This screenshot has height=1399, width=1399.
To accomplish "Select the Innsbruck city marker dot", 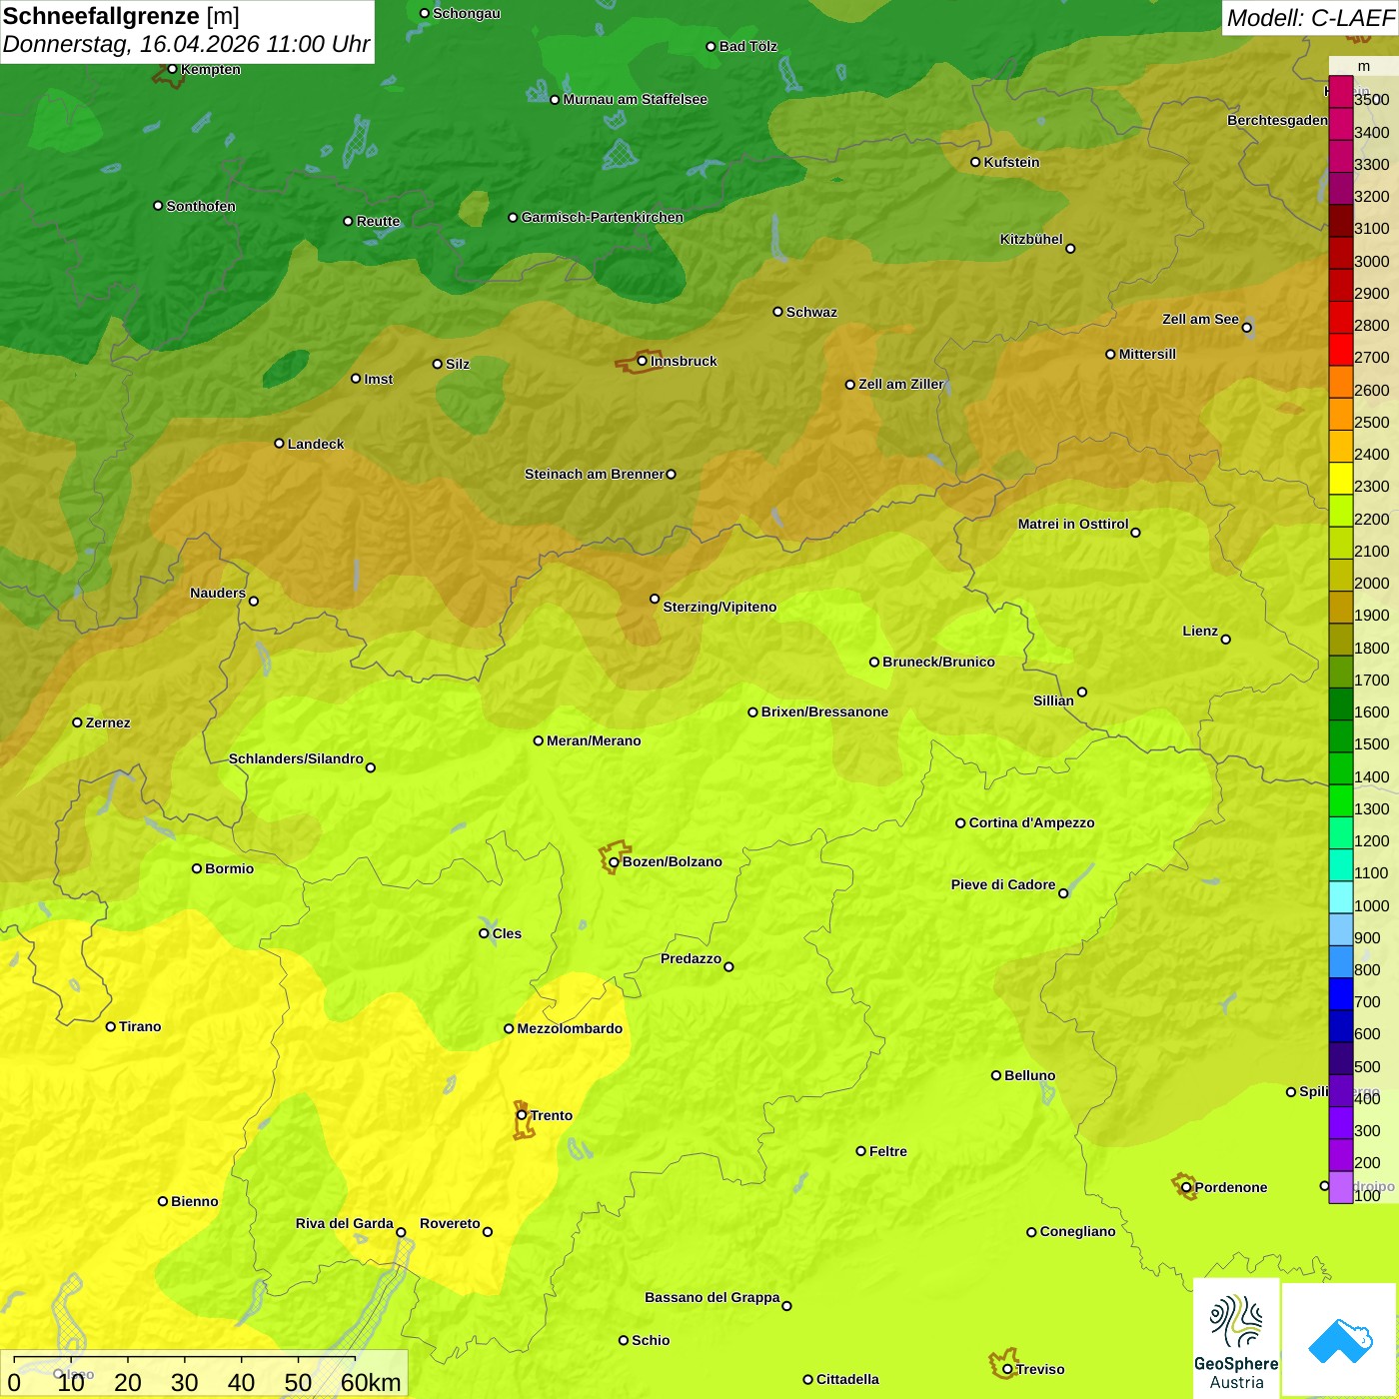I will 643,361.
